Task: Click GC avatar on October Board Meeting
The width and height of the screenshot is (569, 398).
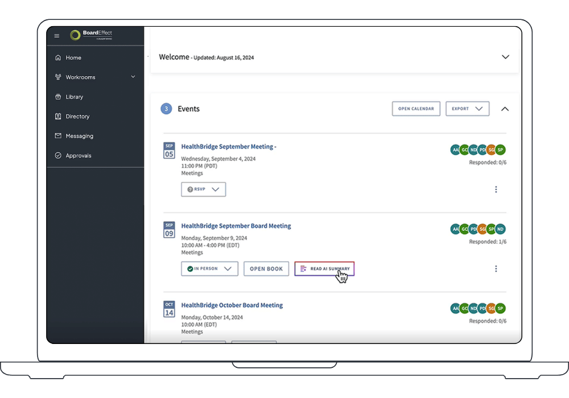Action: (x=464, y=309)
